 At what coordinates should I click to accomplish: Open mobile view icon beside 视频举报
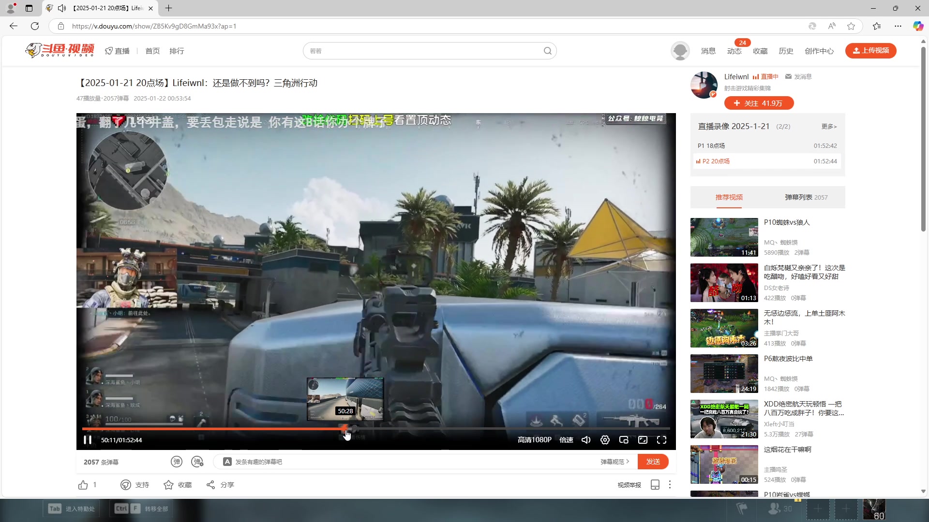click(655, 485)
